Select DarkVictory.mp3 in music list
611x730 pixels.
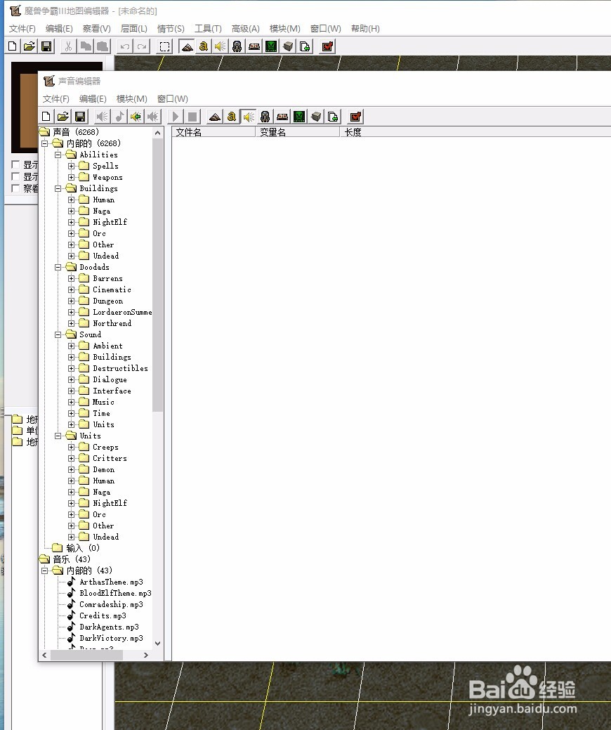point(111,638)
